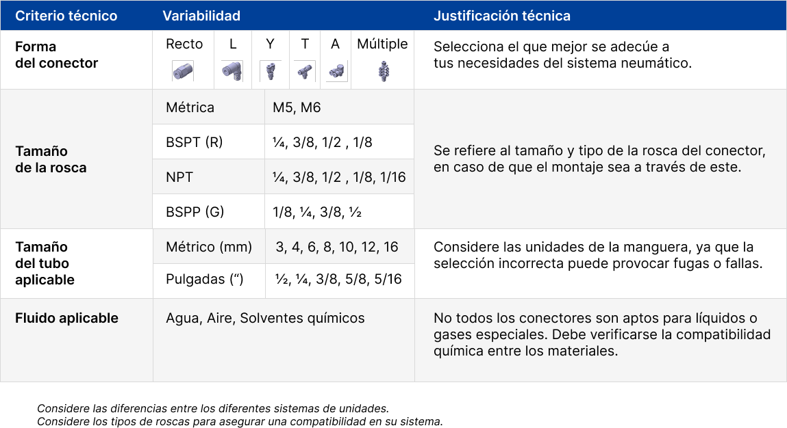Select the L-shaped elbow connector image
Screen dimensions: 787x428
click(x=232, y=71)
